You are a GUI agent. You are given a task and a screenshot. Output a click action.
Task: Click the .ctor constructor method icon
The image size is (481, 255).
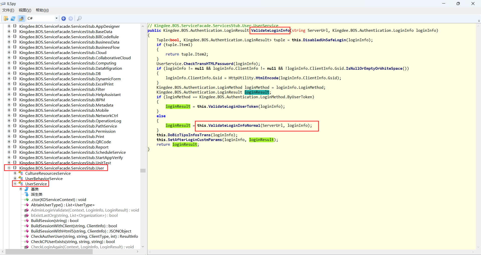(27, 199)
